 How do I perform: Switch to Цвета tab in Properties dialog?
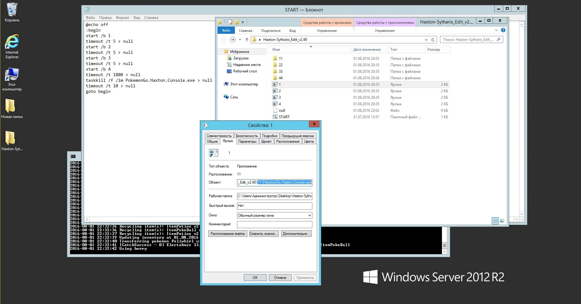click(x=309, y=141)
